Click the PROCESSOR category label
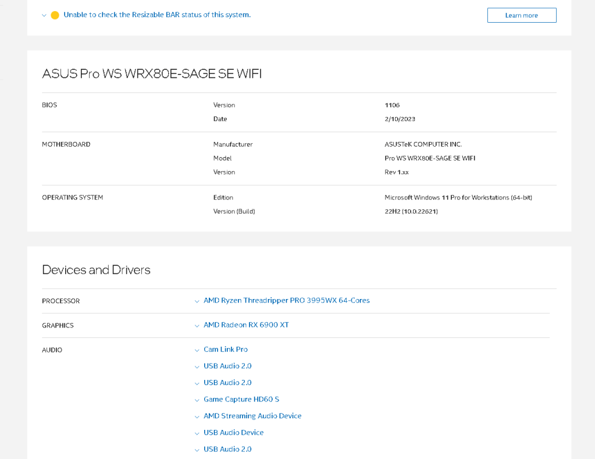Viewport: 595px width, 459px height. click(60, 301)
